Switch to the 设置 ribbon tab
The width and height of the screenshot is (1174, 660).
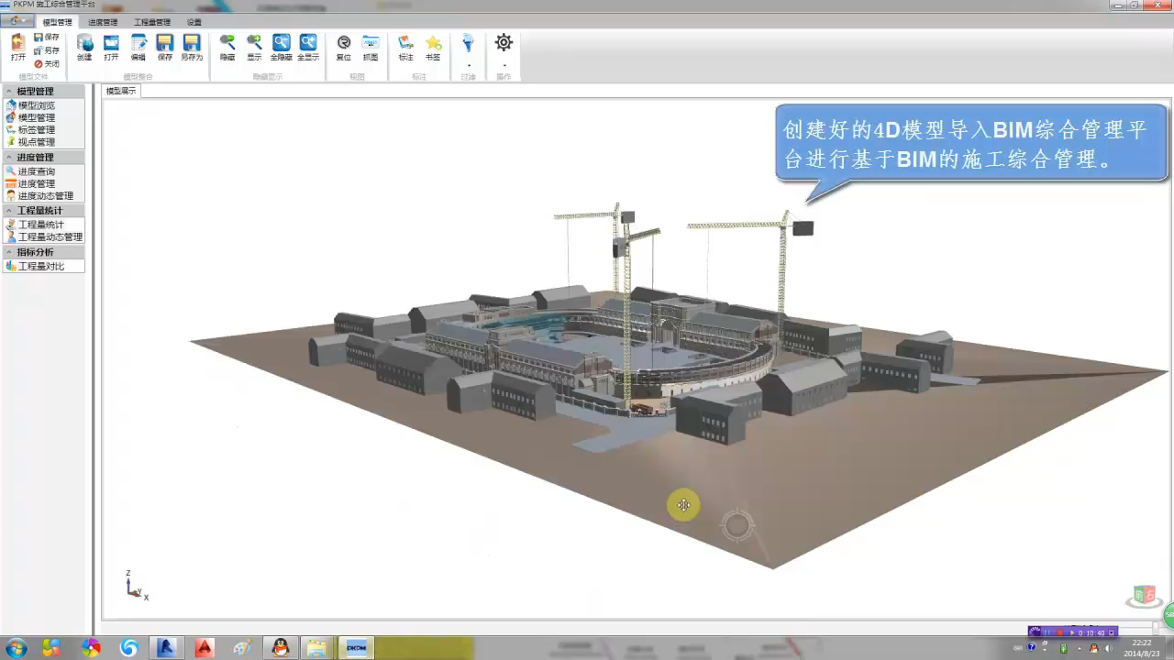click(194, 22)
